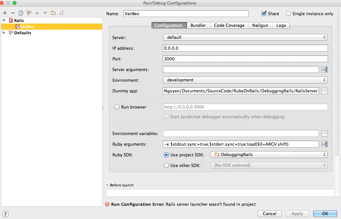Open the Logs tab
The height and width of the screenshot is (219, 341).
point(281,25)
